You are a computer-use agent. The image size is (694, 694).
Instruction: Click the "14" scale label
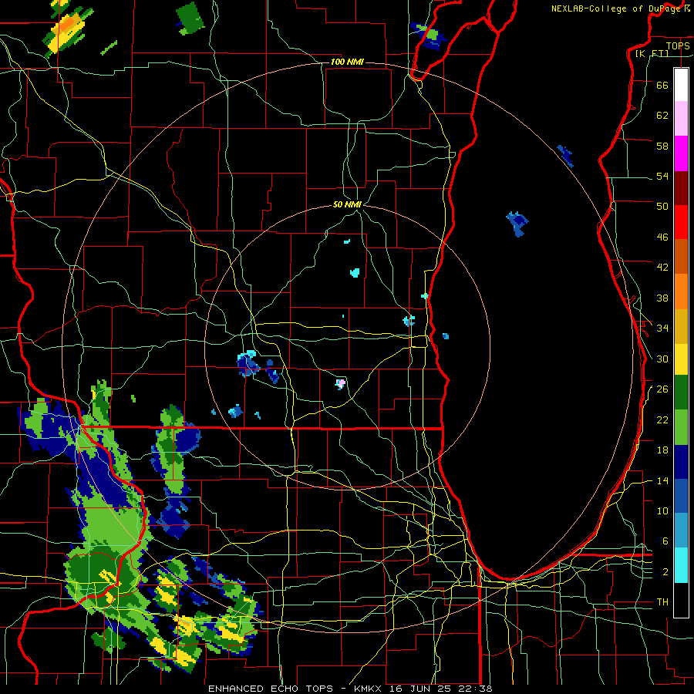tap(662, 480)
